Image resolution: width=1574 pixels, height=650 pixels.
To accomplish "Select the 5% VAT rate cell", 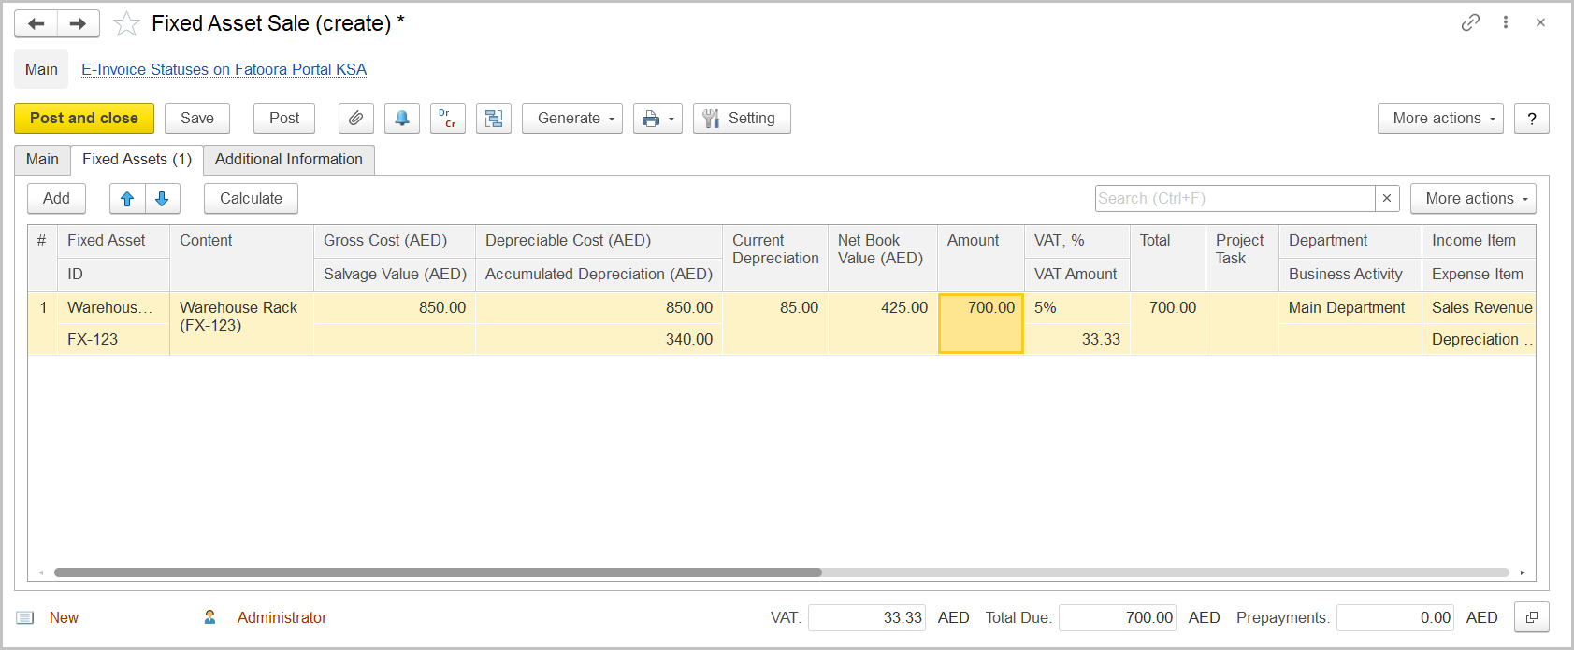I will [x=1077, y=308].
